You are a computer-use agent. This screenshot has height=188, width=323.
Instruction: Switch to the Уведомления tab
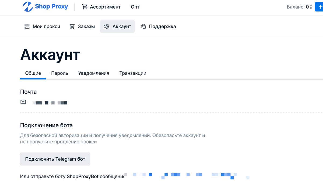(94, 73)
